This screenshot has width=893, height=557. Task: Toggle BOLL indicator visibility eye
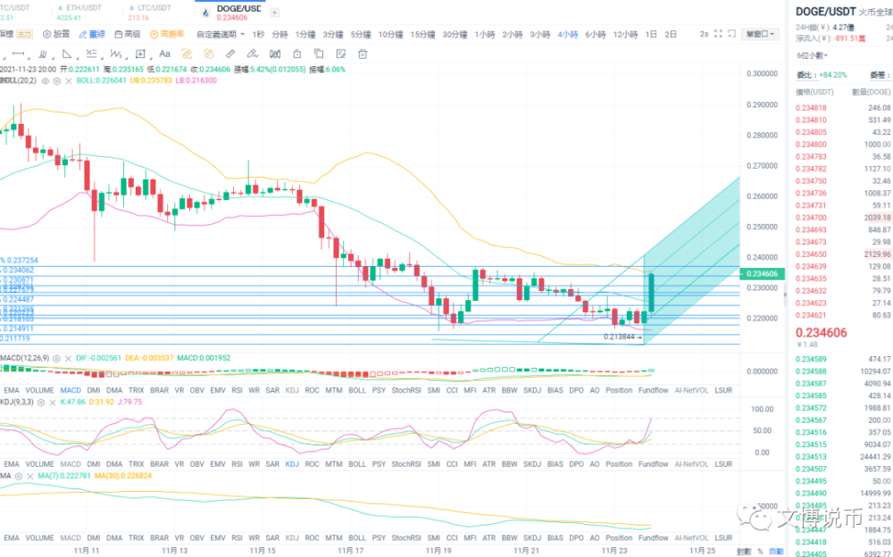[46, 81]
